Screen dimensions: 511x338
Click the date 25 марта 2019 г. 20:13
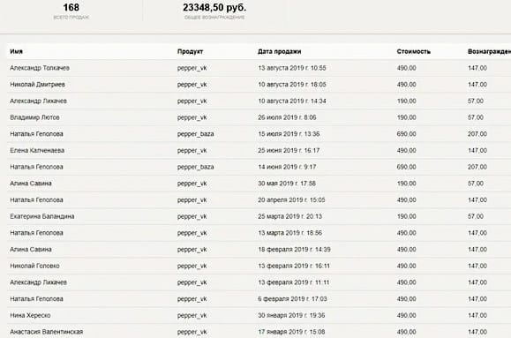tap(290, 216)
